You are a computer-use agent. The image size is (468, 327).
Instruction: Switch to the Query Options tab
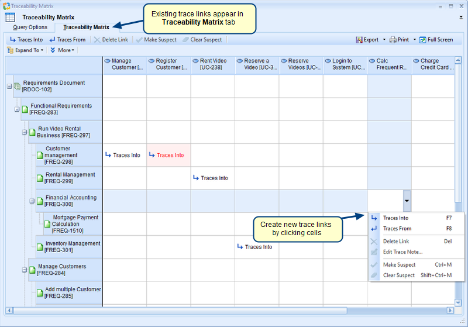[x=30, y=27]
